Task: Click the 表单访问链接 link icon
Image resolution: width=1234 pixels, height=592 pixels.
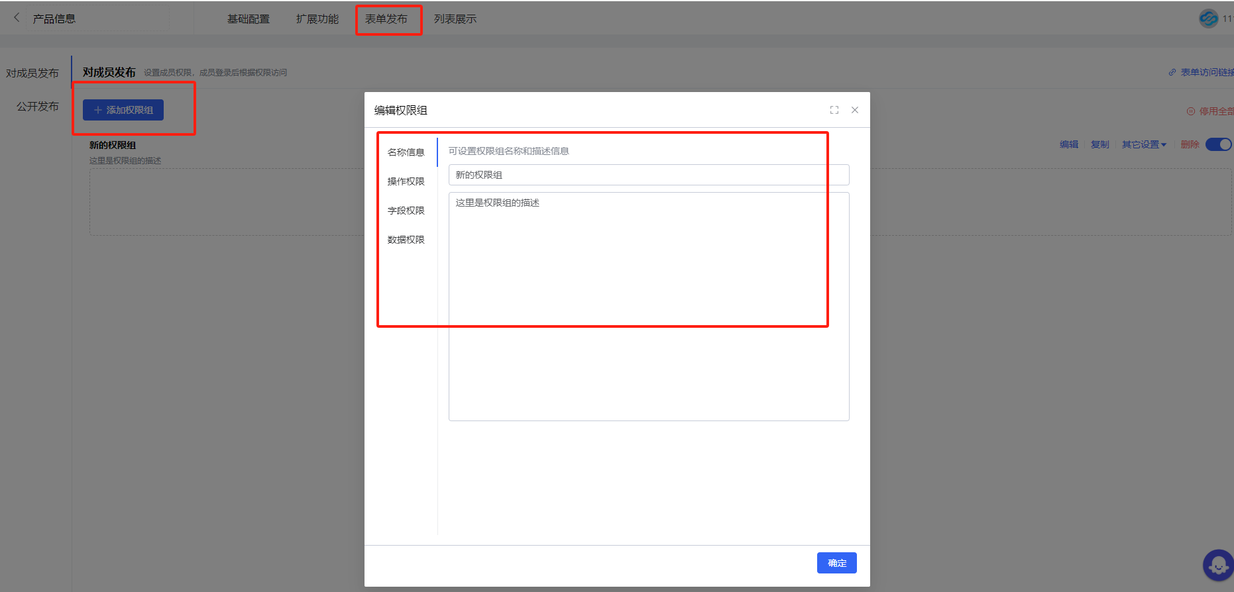Action: 1172,72
